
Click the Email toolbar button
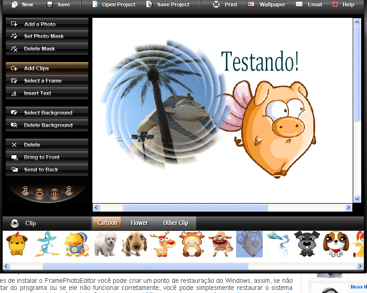[309, 4]
